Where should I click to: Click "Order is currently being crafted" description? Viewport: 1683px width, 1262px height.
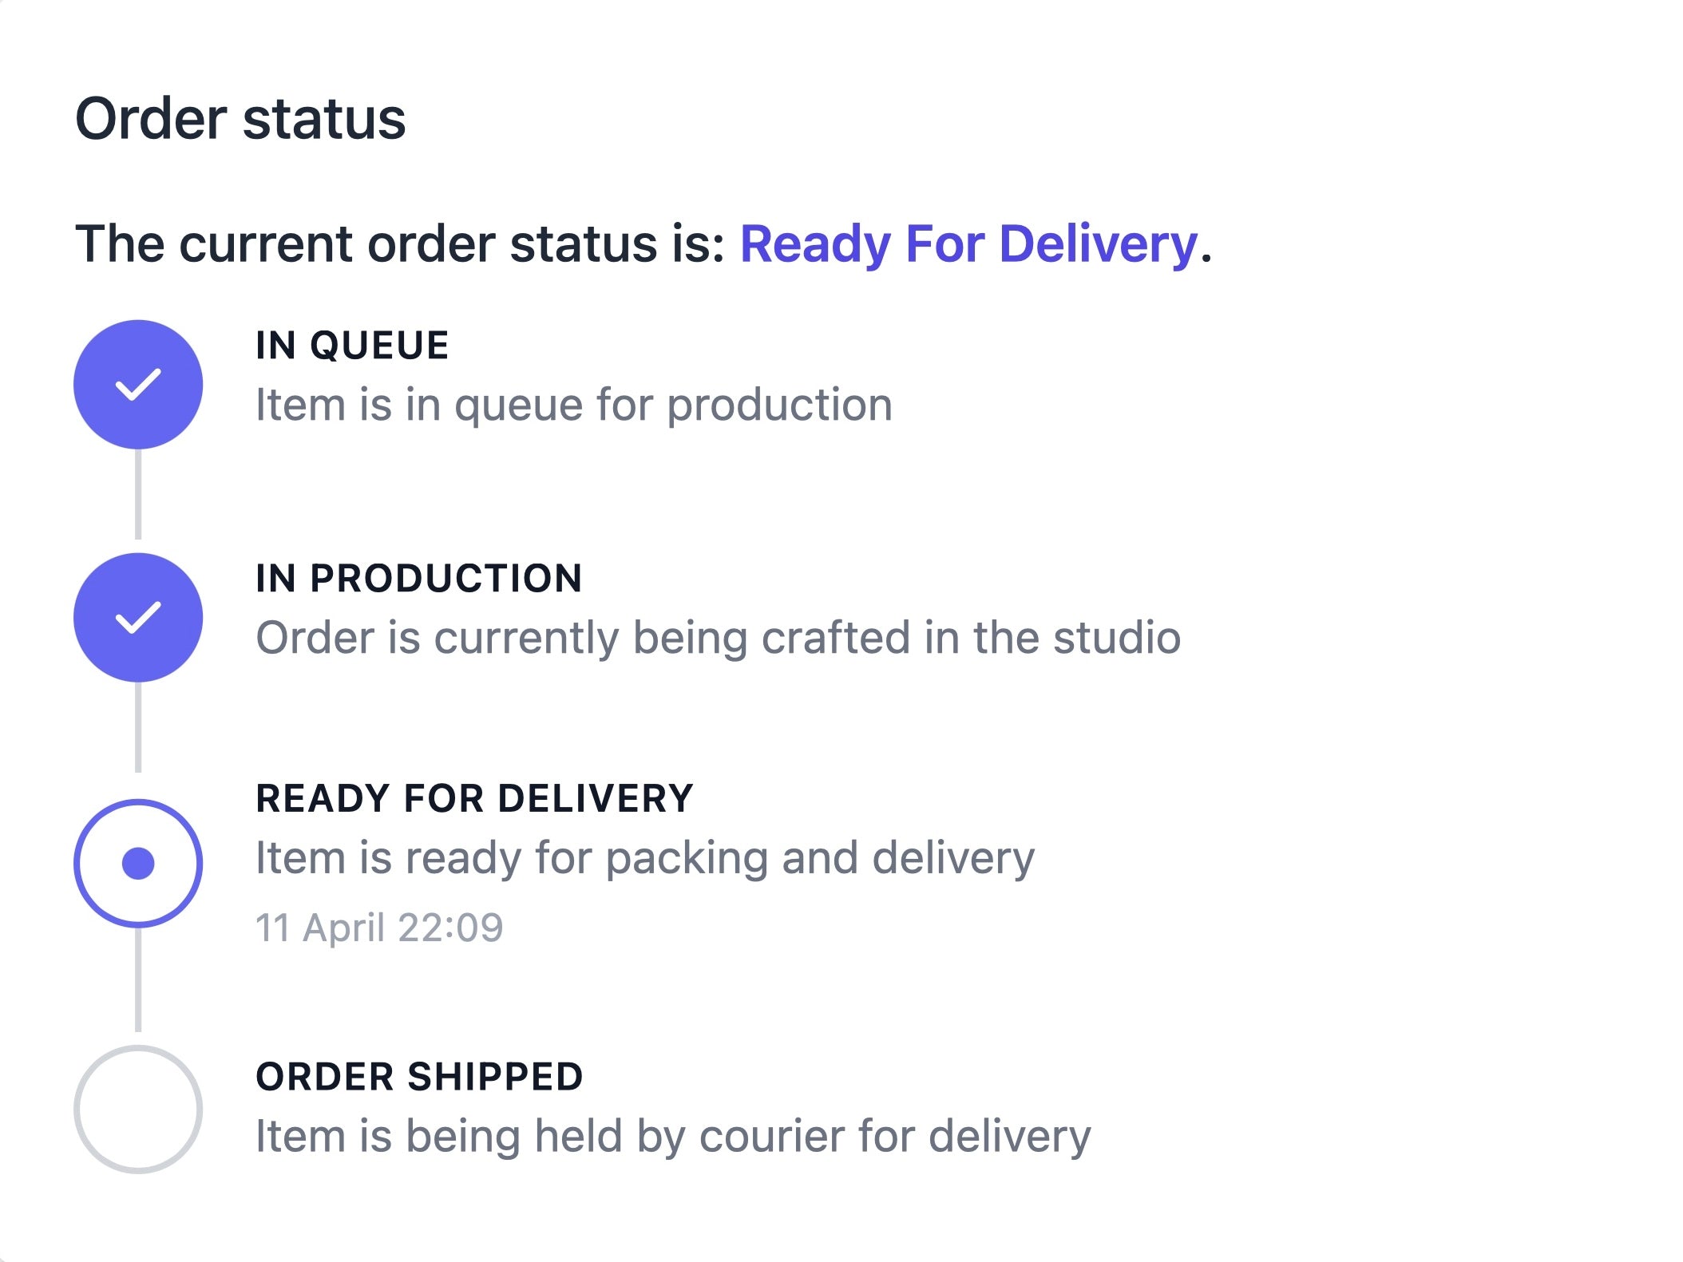[718, 638]
